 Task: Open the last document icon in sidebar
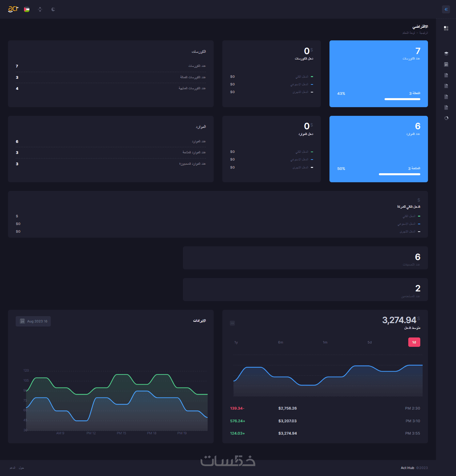(446, 107)
